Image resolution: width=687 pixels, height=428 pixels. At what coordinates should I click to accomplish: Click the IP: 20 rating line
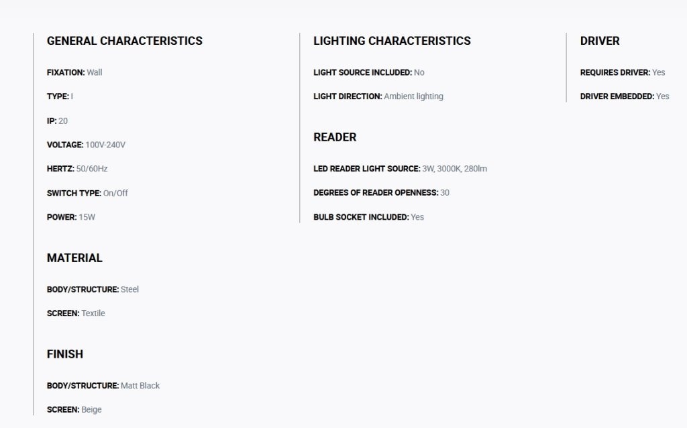[58, 121]
